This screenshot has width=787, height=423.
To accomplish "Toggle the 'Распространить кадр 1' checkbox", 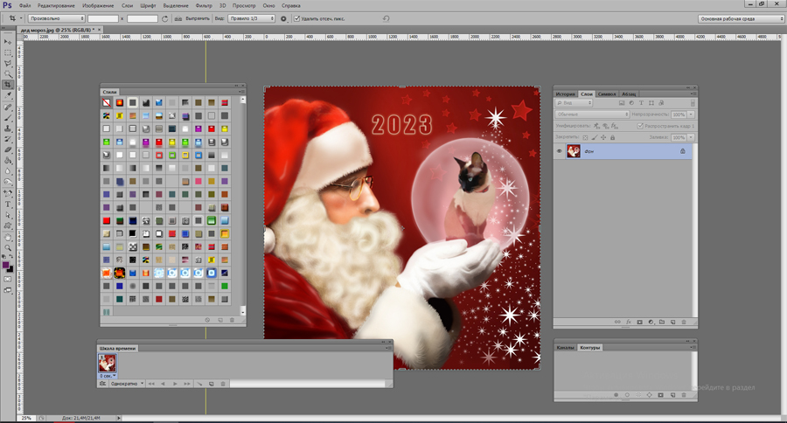I will (x=640, y=126).
